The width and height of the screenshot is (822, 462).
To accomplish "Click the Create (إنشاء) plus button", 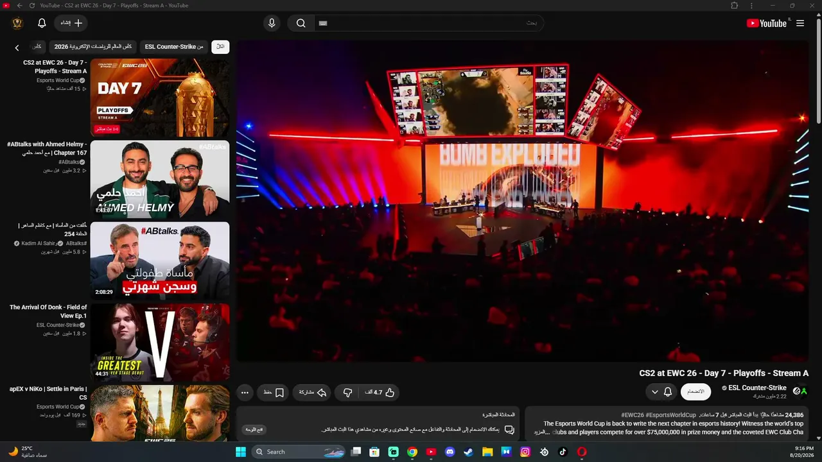I will [71, 23].
